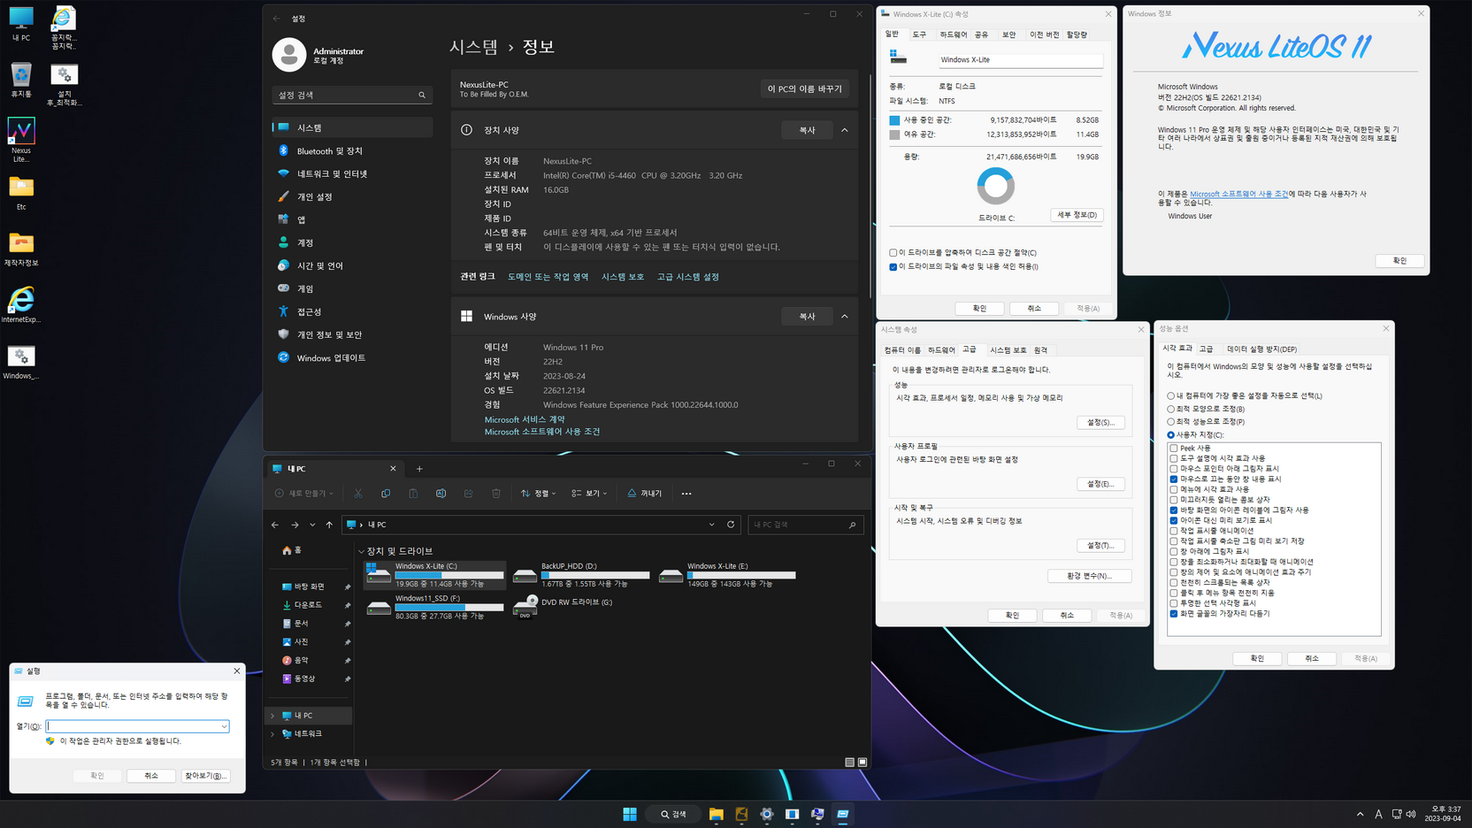1472x828 pixels.
Task: Click the Share icon in Explorer toolbar
Action: click(468, 494)
